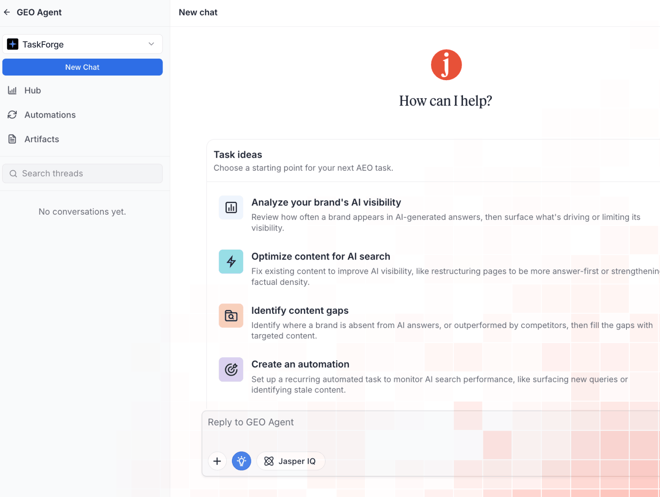
Task: Open the Automations section
Action: tap(50, 115)
